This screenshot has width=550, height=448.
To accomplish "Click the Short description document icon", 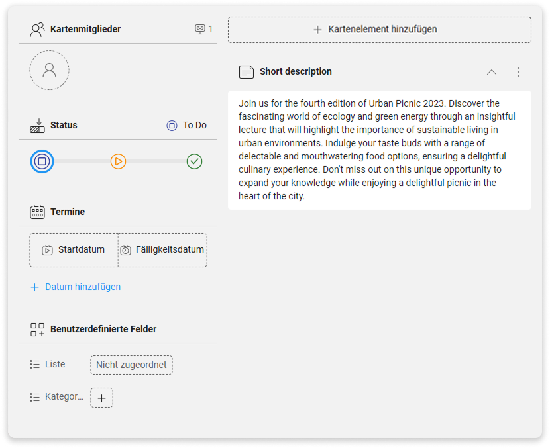I will coord(247,72).
